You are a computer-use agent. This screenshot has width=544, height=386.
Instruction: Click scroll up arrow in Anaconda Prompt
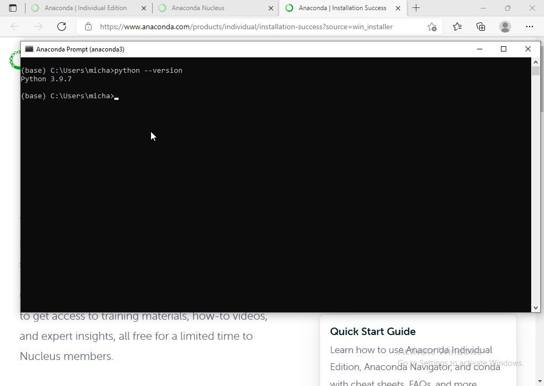point(535,62)
